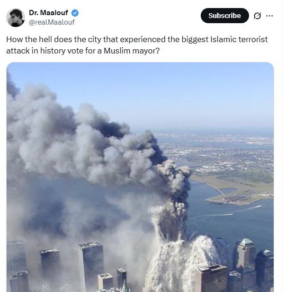Visit the @realMaalouf handle link
285x292 pixels.
click(52, 22)
